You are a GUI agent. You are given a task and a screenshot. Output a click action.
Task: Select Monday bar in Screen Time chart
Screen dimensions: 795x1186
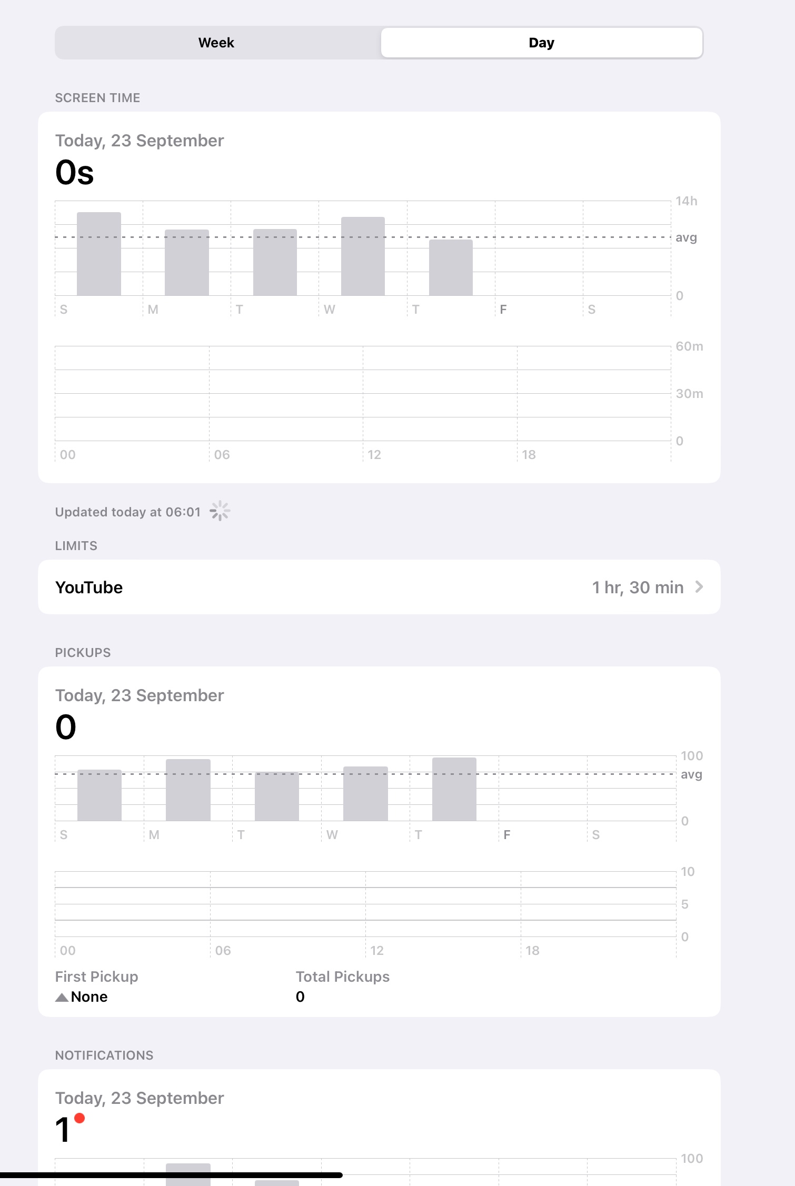click(187, 262)
